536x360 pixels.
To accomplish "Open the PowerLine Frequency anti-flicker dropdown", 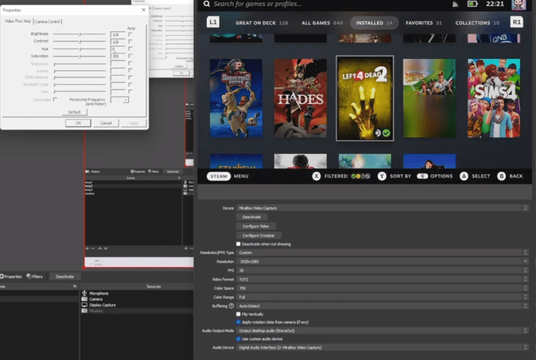I will point(125,100).
